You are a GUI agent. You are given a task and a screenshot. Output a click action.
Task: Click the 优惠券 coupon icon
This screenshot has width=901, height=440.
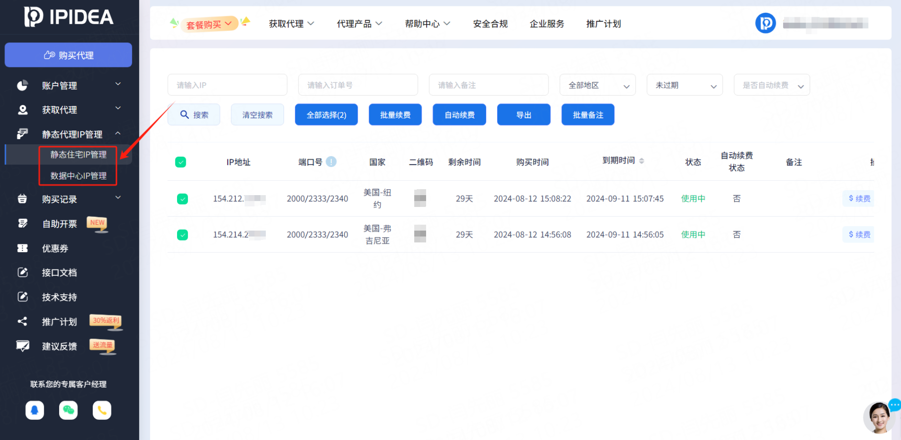tap(23, 248)
